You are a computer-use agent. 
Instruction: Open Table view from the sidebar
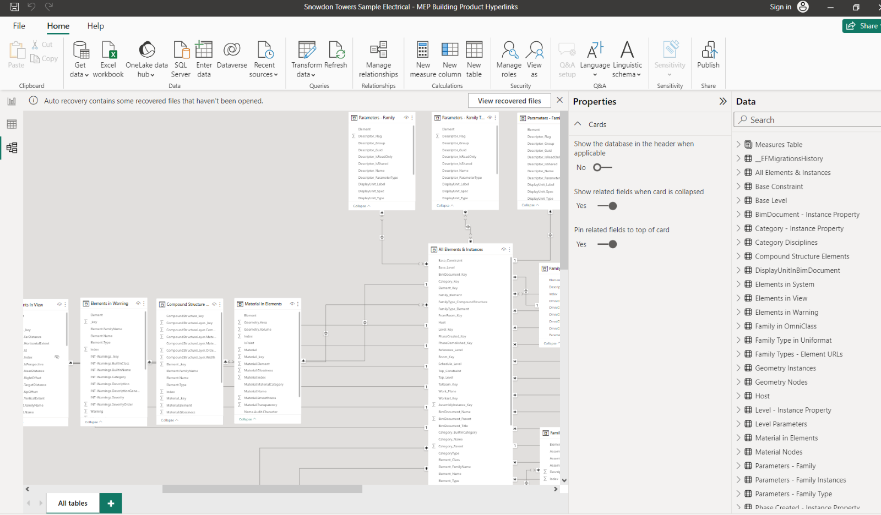coord(12,124)
